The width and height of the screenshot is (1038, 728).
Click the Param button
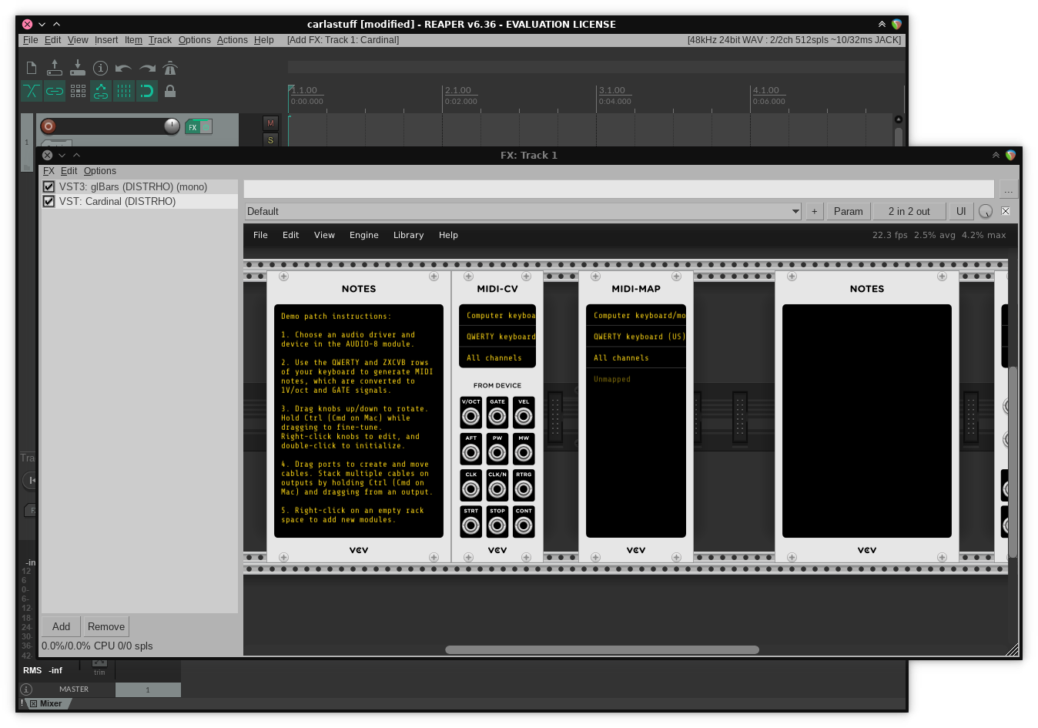pos(848,211)
